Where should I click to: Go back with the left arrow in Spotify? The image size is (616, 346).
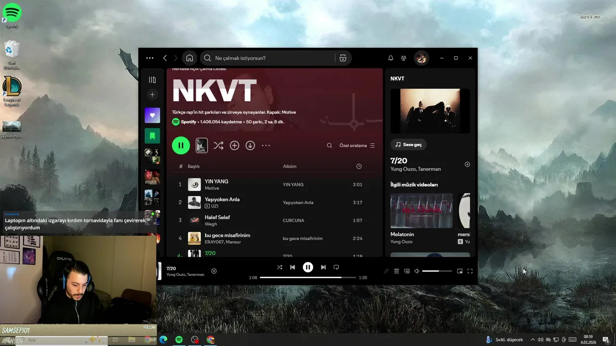click(x=165, y=58)
